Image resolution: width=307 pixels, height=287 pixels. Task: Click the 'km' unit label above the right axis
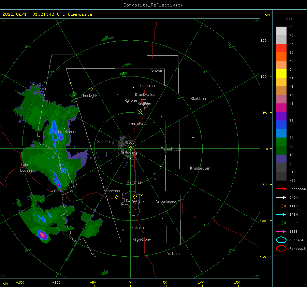(267, 14)
